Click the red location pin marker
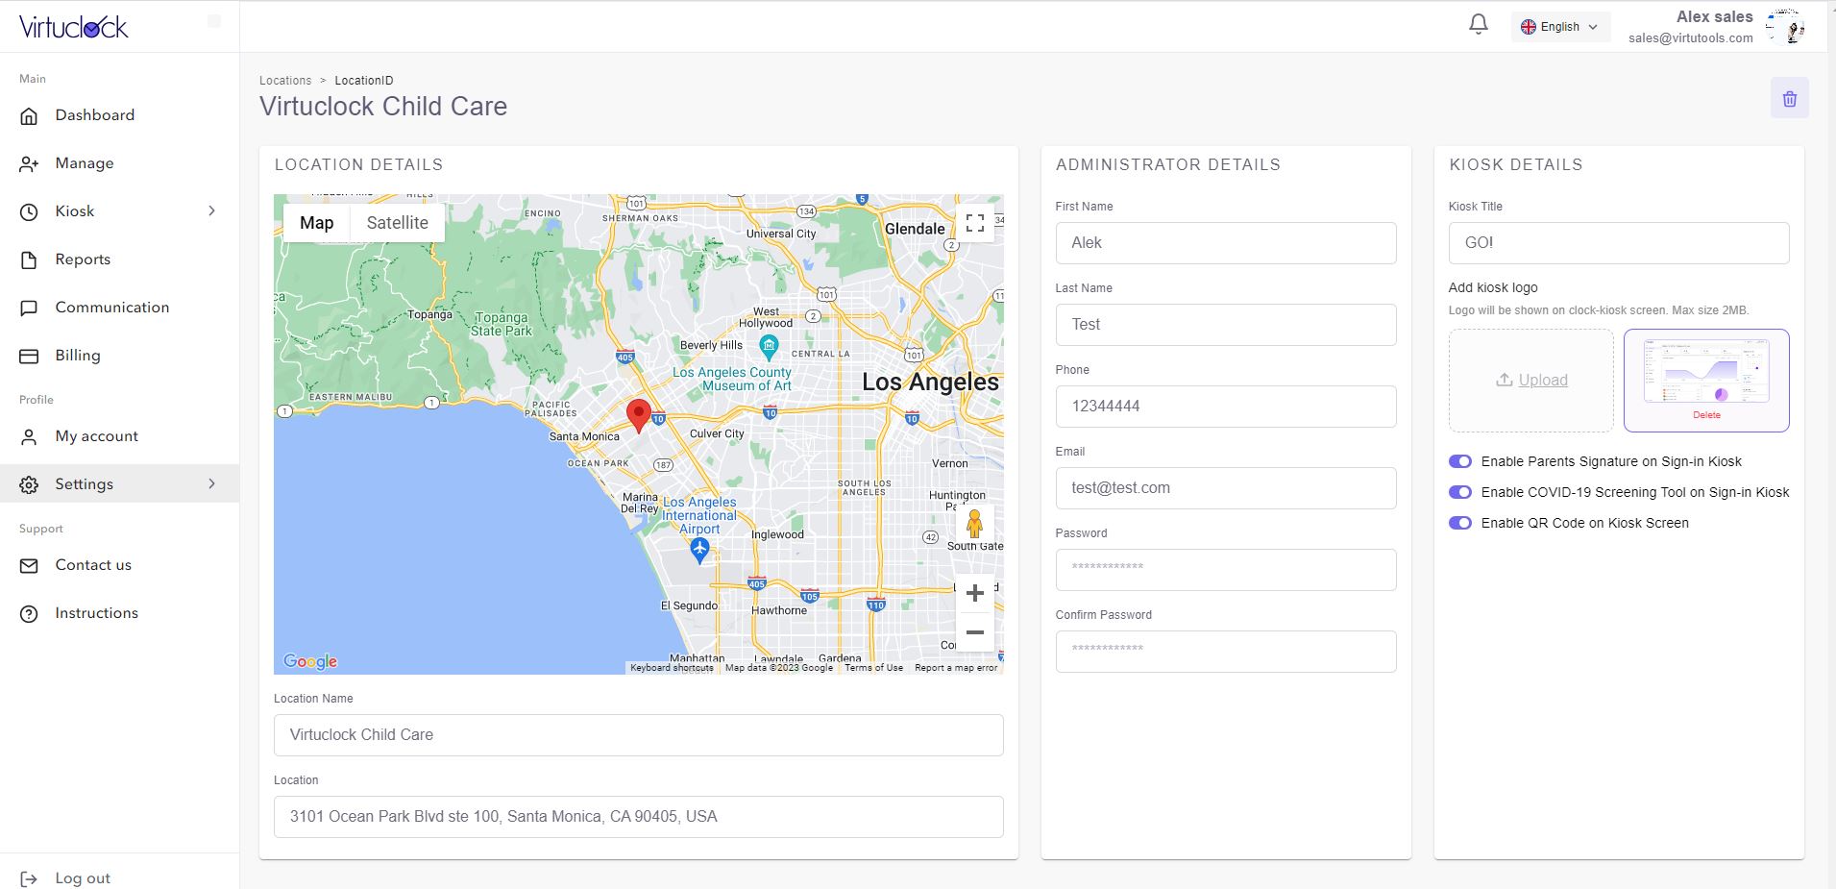Viewport: 1836px width, 889px height. tap(639, 416)
